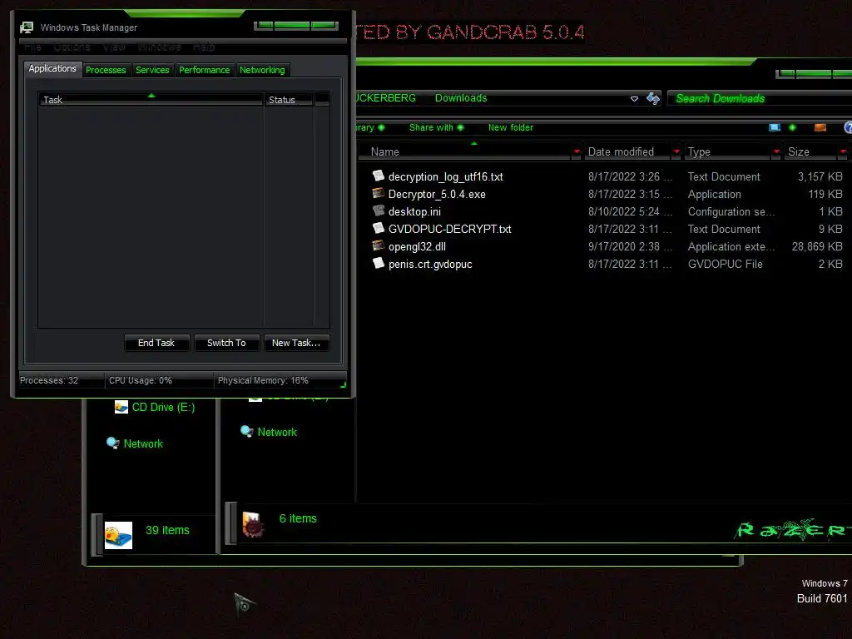Switch to the Processes tab
The image size is (852, 639).
[x=106, y=70]
